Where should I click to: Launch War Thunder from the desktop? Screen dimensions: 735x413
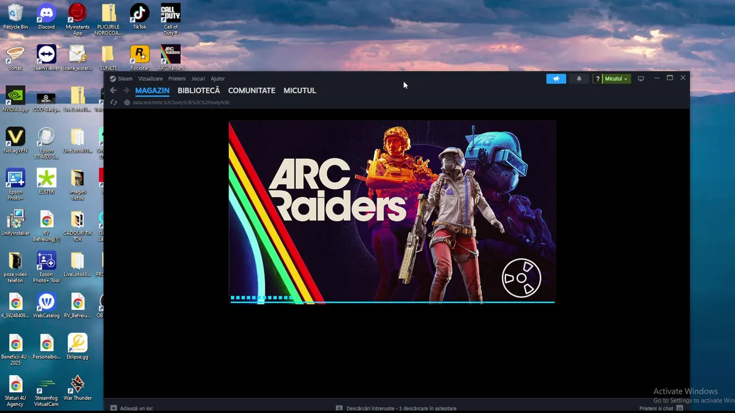[x=78, y=389]
